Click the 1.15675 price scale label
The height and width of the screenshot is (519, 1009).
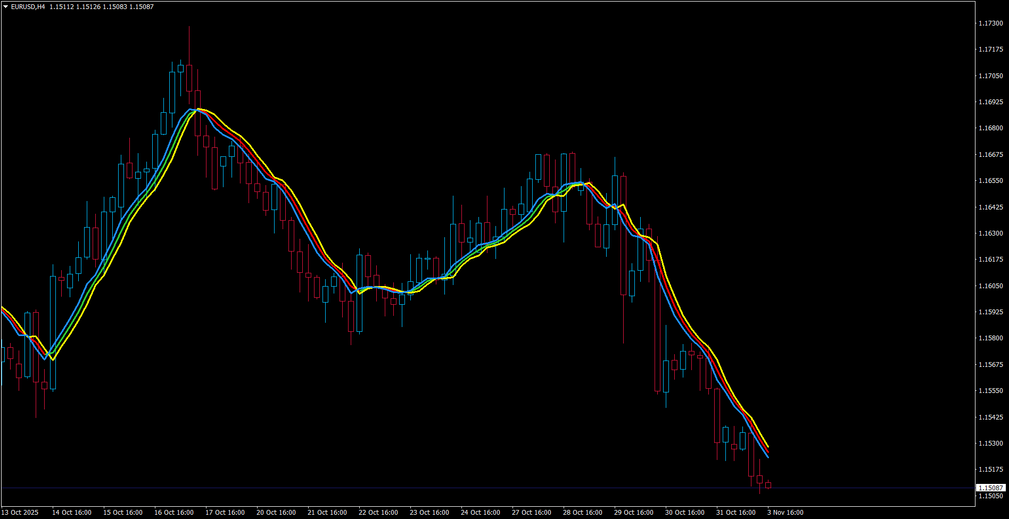click(991, 365)
